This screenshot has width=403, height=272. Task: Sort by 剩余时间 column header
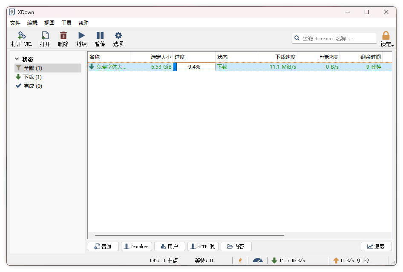361,57
